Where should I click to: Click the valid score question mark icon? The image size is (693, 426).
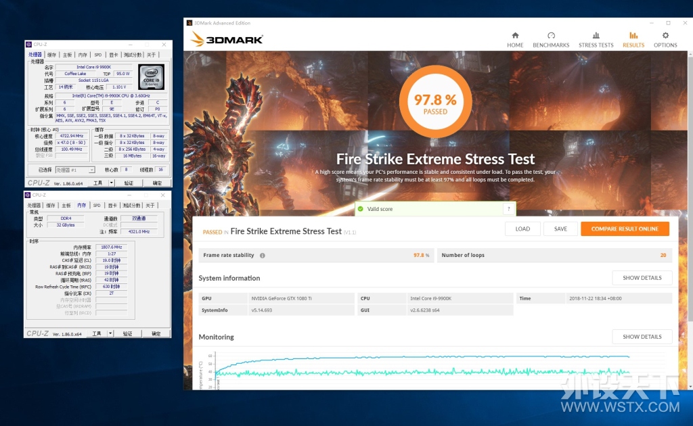[x=509, y=209]
